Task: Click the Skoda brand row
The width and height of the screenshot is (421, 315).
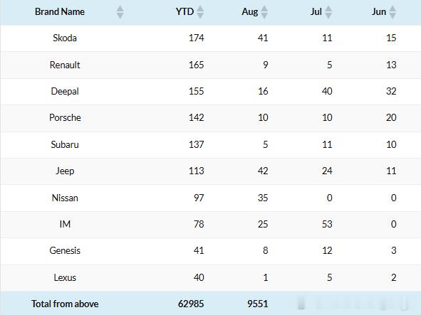Action: click(x=211, y=38)
